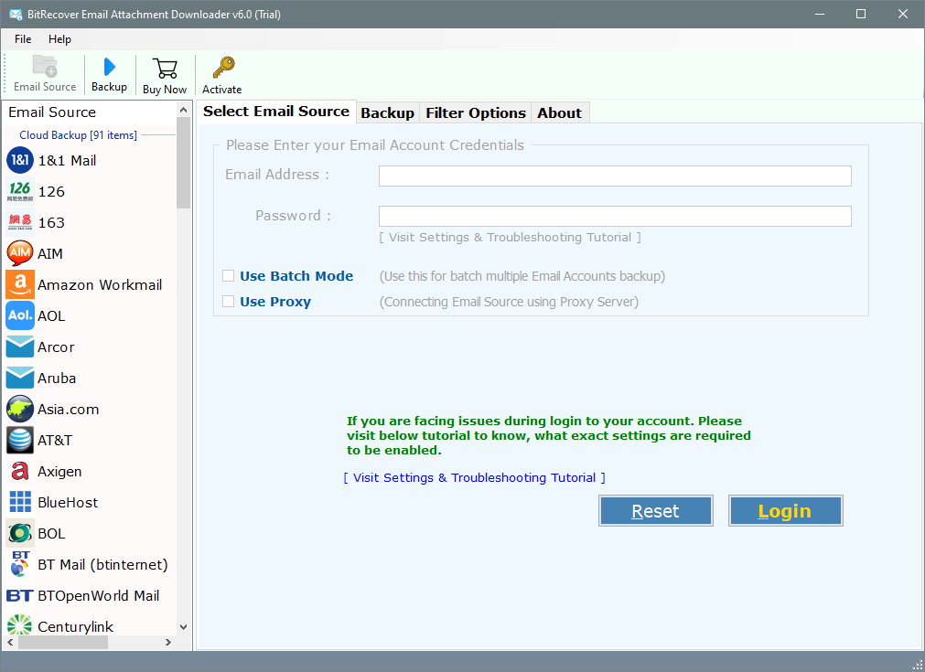Select the Asia.com globe icon

pos(20,409)
